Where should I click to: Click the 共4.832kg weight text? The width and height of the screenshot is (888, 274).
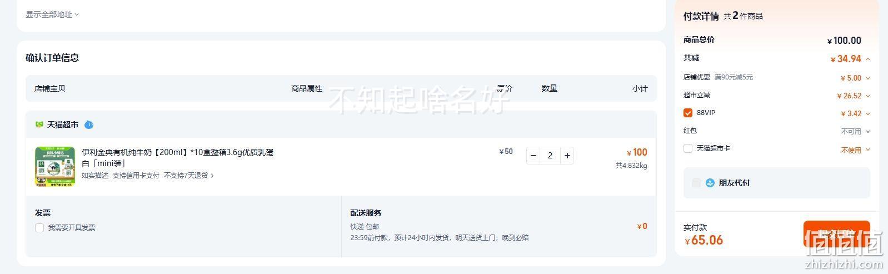[x=631, y=166]
